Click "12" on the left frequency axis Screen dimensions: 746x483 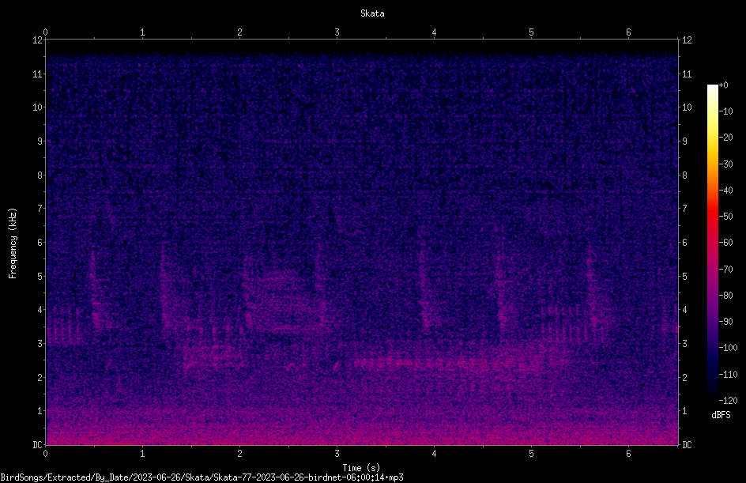tap(38, 40)
